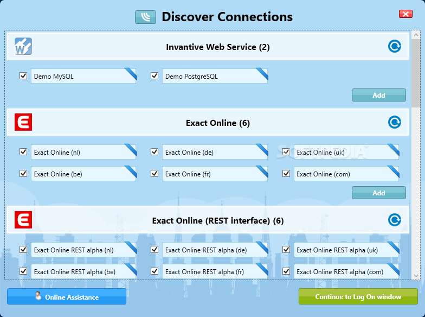The width and height of the screenshot is (425, 317).
Task: Toggle the Exact Online (fr) checkbox
Action: tap(154, 174)
